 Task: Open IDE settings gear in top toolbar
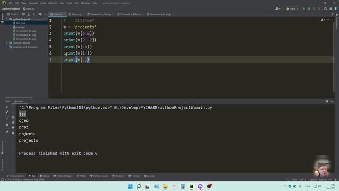[x=331, y=8]
